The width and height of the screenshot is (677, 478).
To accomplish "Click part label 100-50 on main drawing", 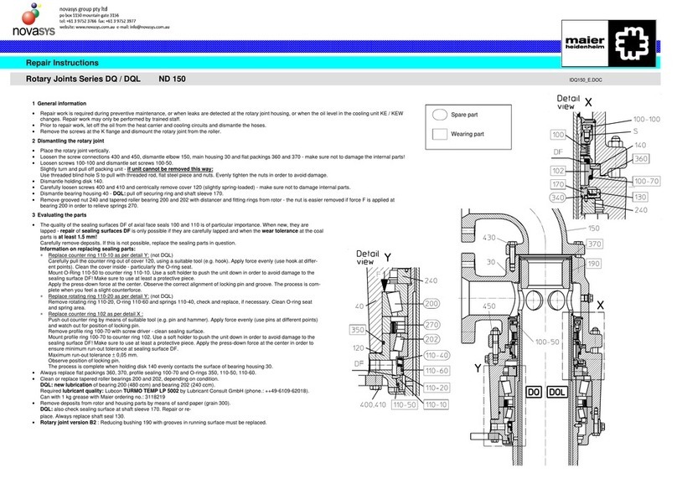I will click(x=547, y=342).
